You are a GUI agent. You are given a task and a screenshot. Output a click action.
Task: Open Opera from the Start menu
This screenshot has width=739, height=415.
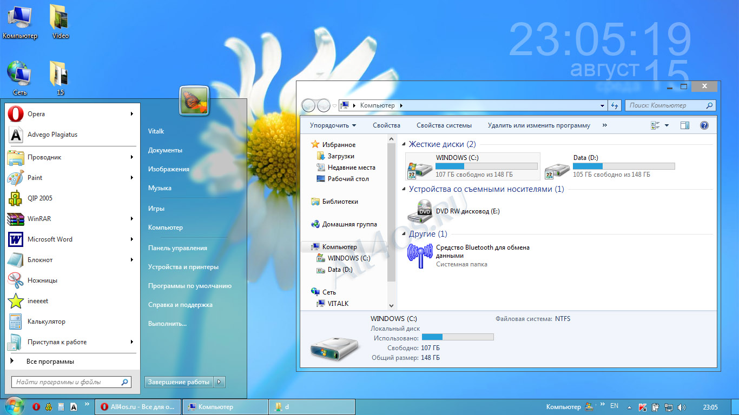tap(72, 114)
